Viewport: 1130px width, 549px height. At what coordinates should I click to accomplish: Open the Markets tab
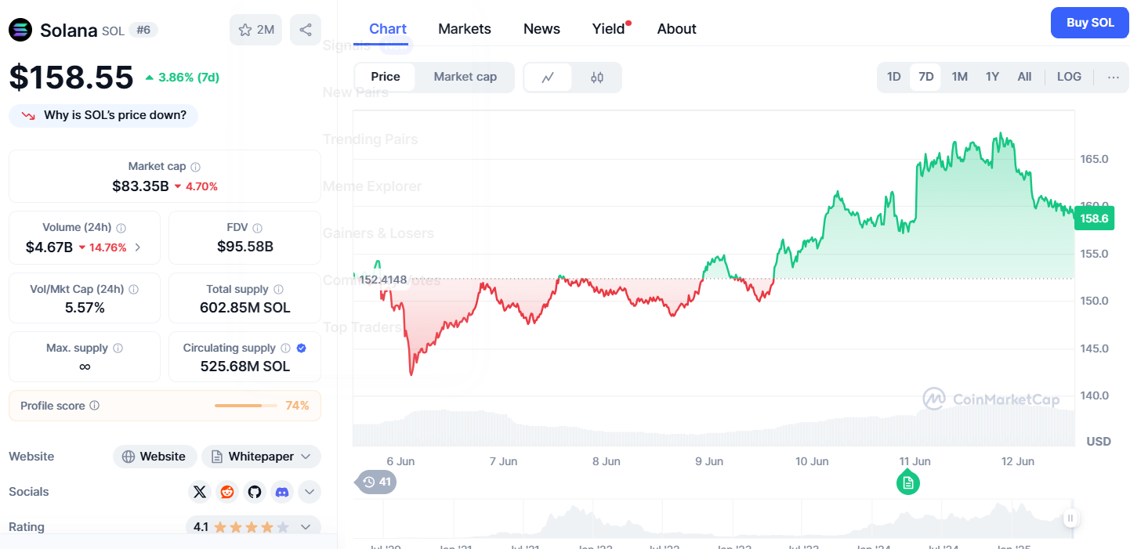coord(465,29)
